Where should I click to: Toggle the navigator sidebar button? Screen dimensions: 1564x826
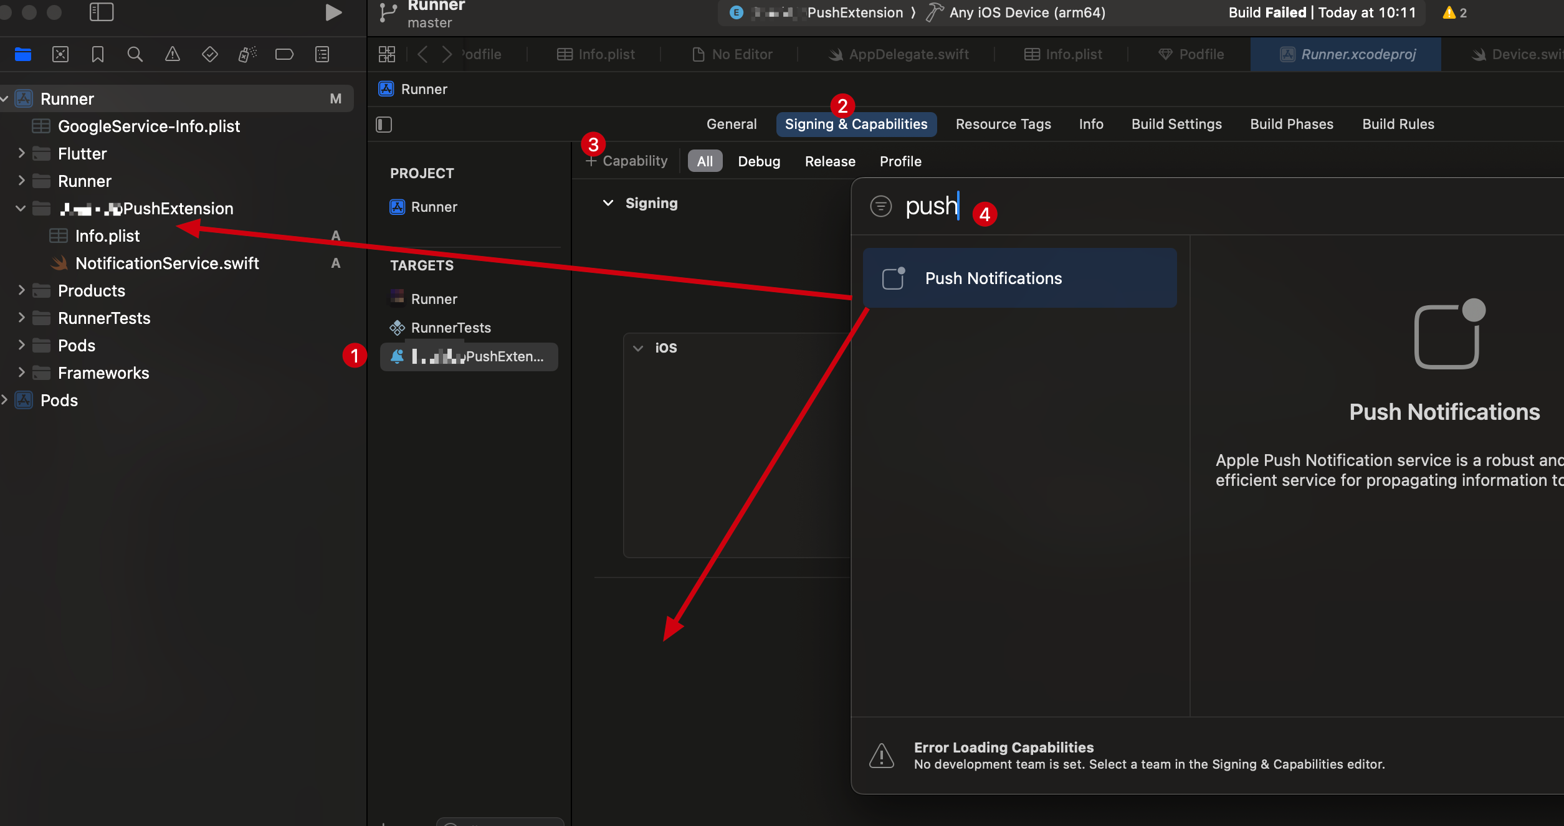pos(102,12)
